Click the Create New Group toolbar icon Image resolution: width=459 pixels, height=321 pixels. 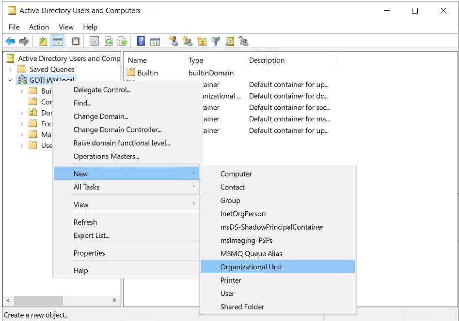pyautogui.click(x=188, y=42)
